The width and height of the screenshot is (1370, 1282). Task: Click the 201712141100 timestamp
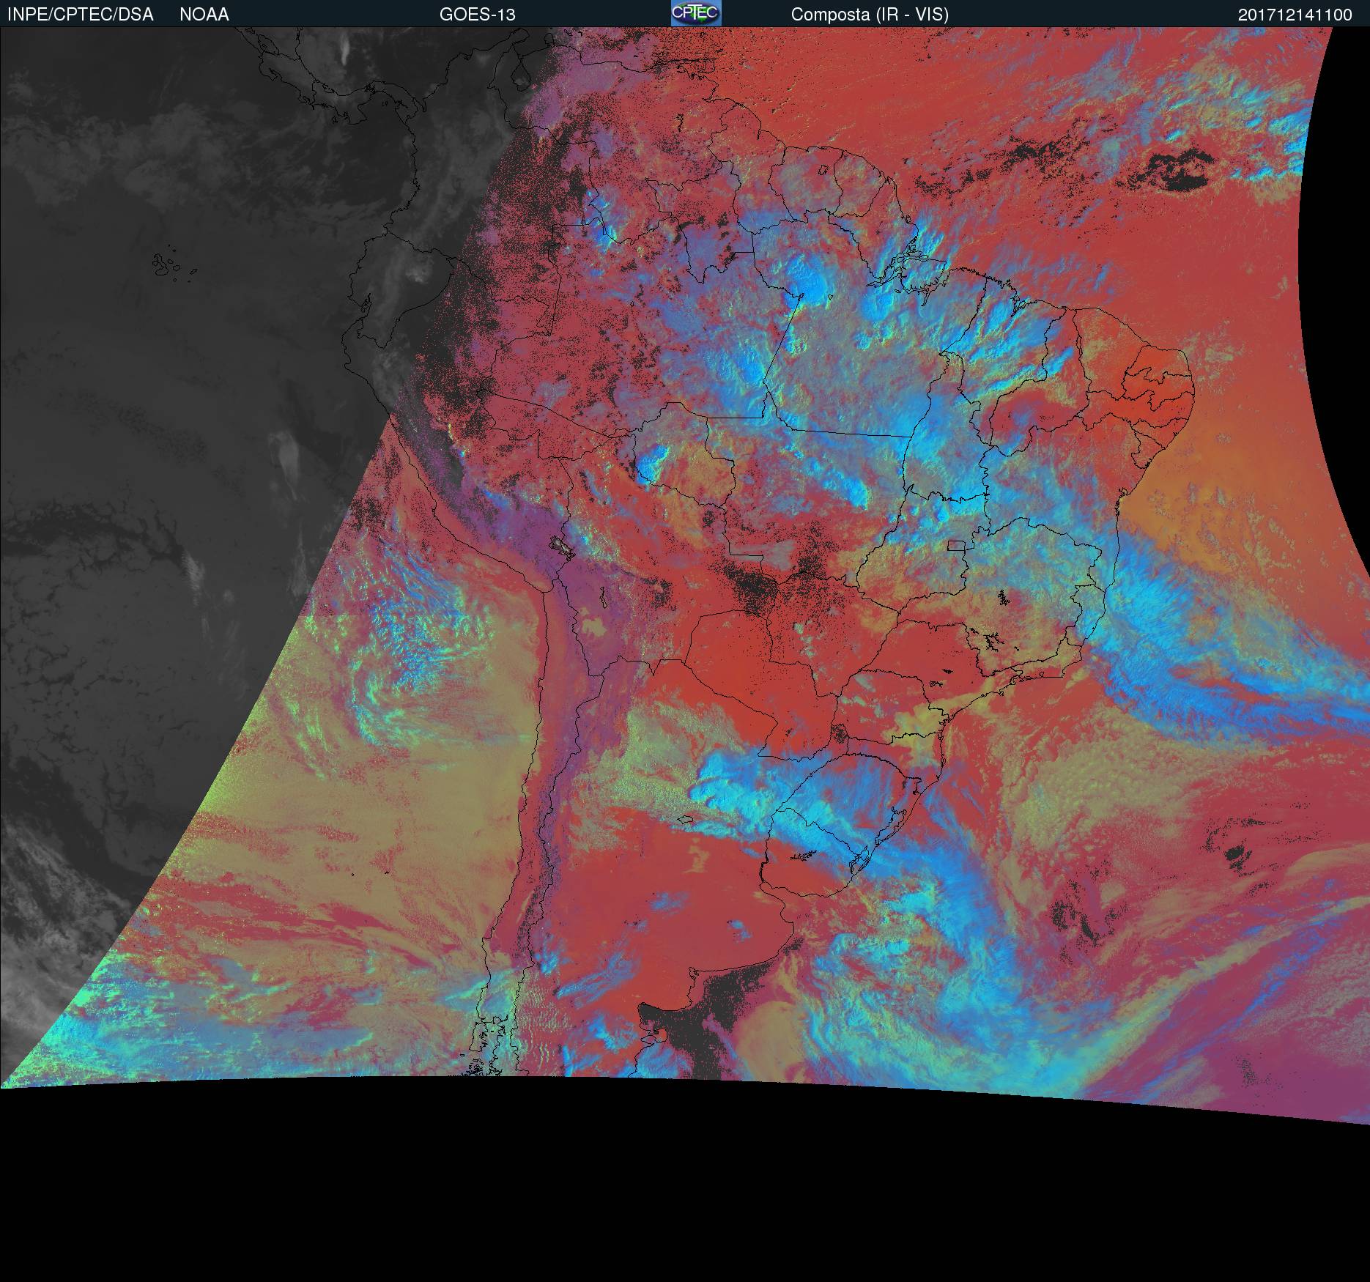[1295, 15]
